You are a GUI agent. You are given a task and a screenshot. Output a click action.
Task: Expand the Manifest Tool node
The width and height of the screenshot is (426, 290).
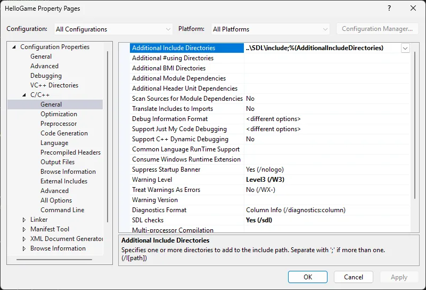point(24,229)
